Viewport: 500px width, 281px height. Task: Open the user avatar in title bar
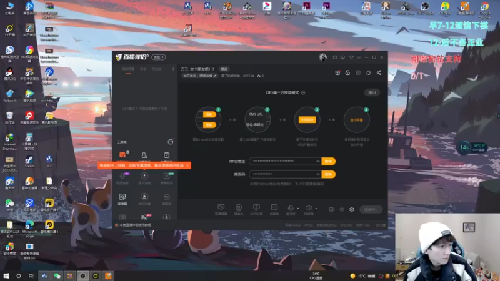coord(323,57)
